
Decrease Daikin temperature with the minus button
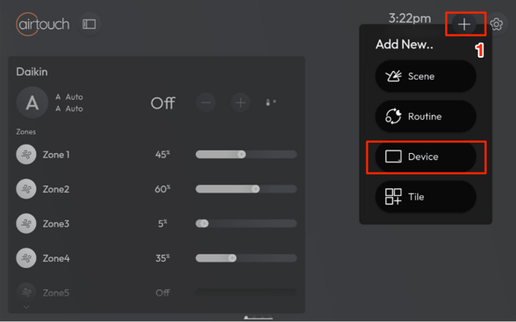pos(206,103)
